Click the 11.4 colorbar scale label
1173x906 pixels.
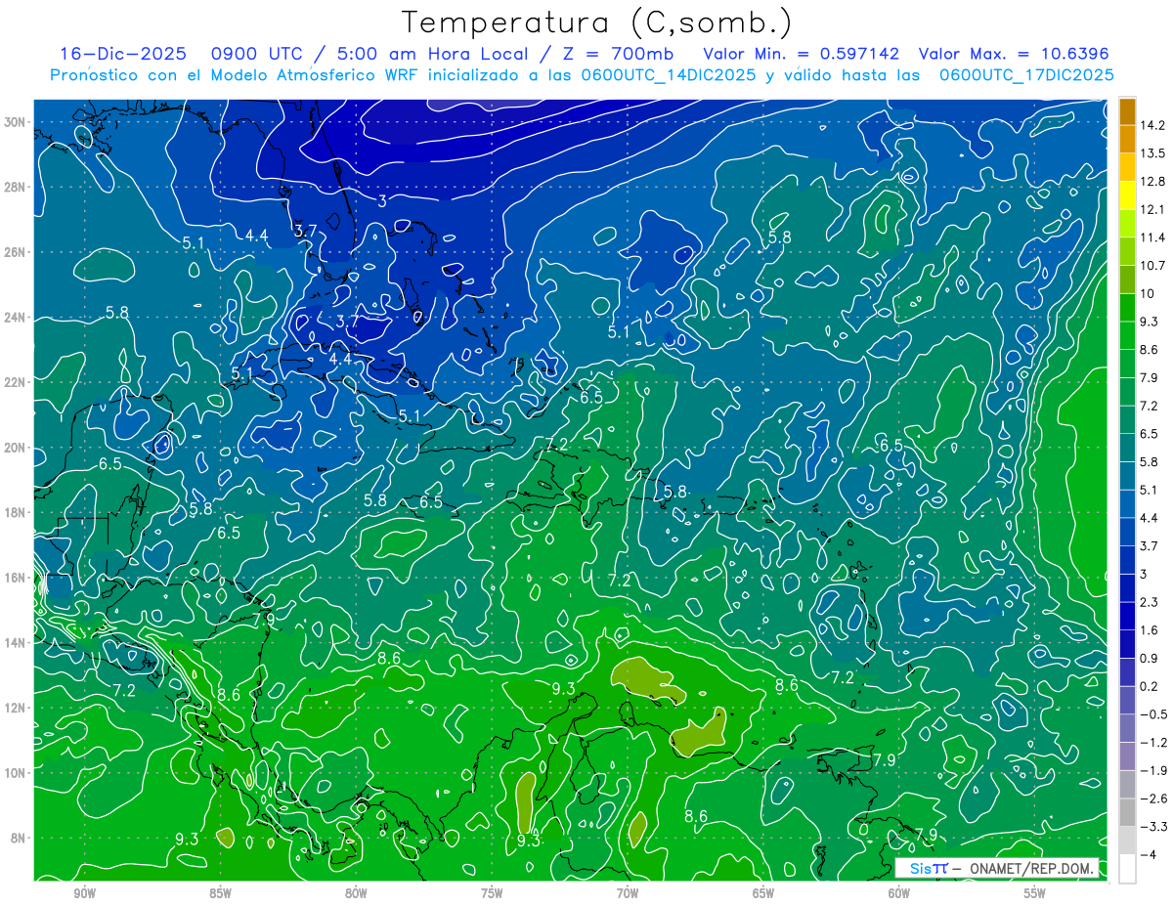click(1151, 237)
